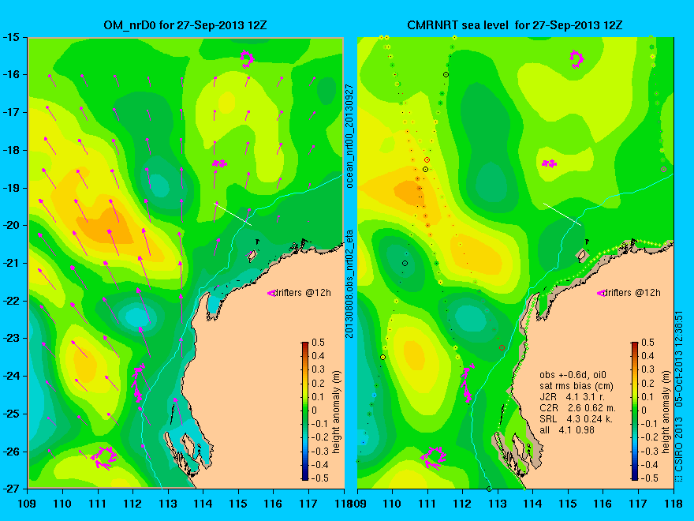Click the 'SRL 4.3 0.24 k.' statistics row

(576, 419)
